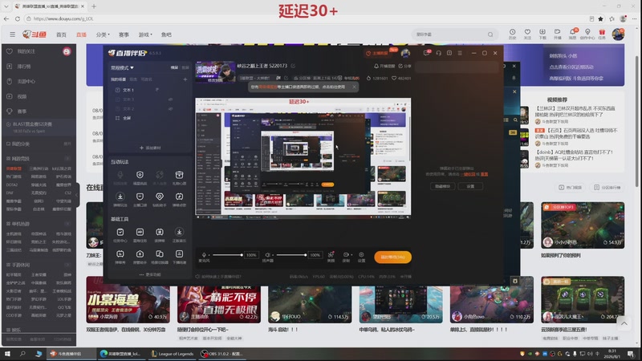Click the speaker (扬声器) icon
The height and width of the screenshot is (361, 642).
click(x=267, y=254)
